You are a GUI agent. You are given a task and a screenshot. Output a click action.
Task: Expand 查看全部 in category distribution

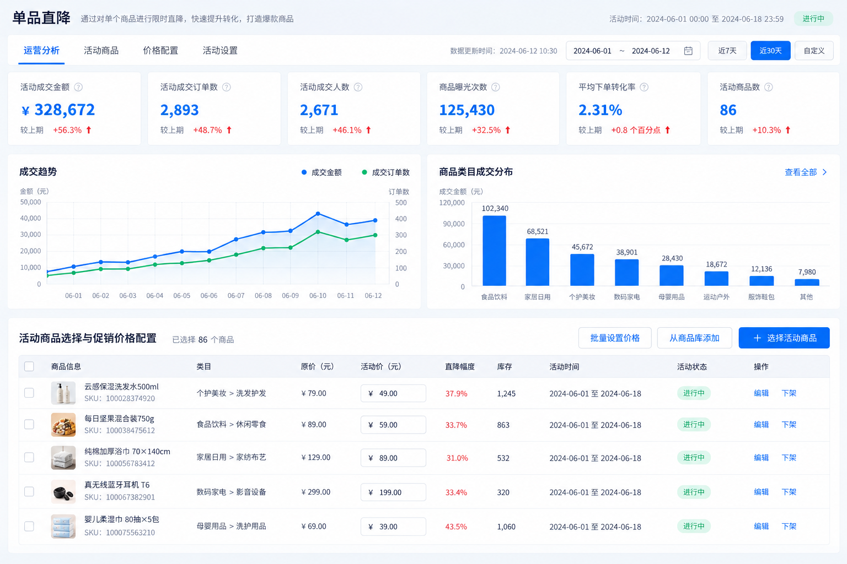806,172
